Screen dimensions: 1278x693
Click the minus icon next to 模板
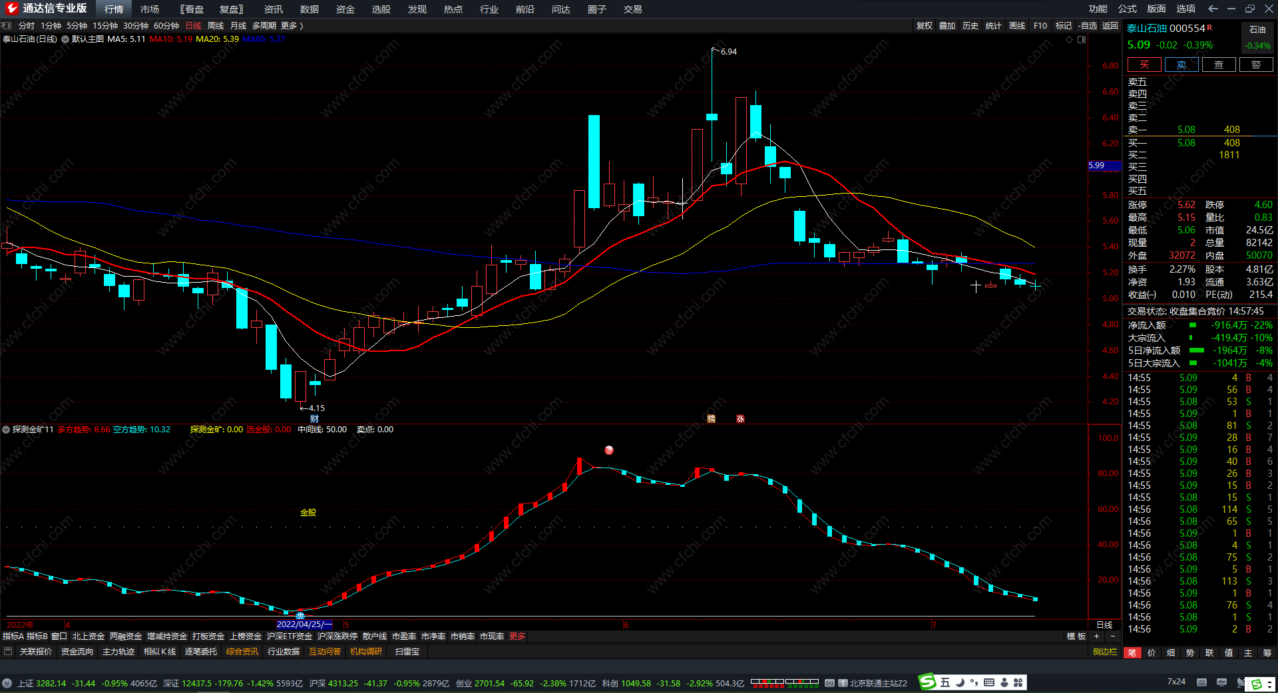coord(1113,636)
